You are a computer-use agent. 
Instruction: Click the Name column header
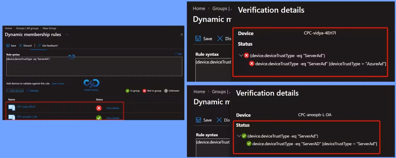[x=11, y=100]
